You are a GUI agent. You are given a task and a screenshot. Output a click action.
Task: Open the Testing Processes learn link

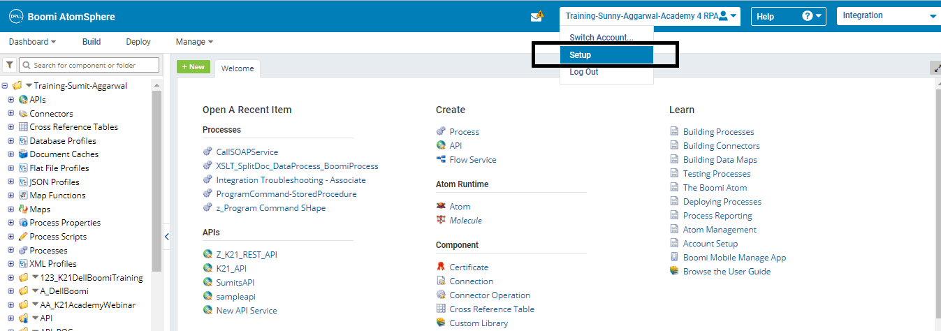pos(717,173)
